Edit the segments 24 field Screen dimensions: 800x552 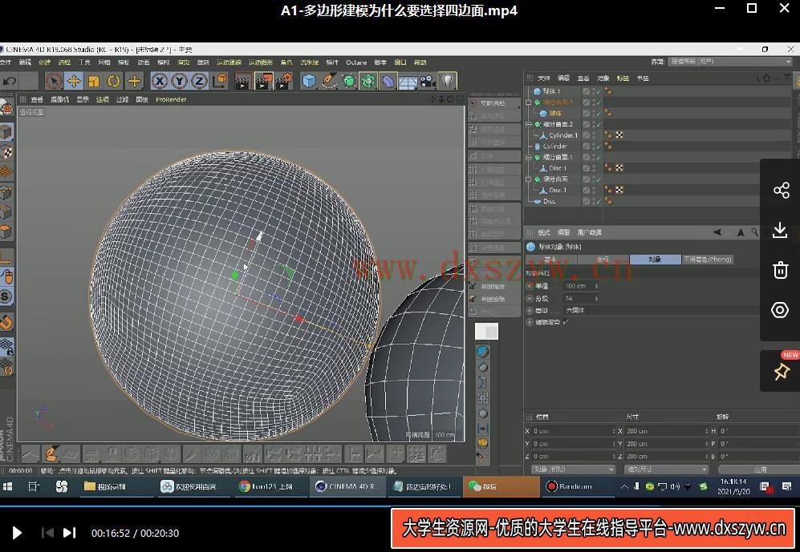[x=581, y=298]
